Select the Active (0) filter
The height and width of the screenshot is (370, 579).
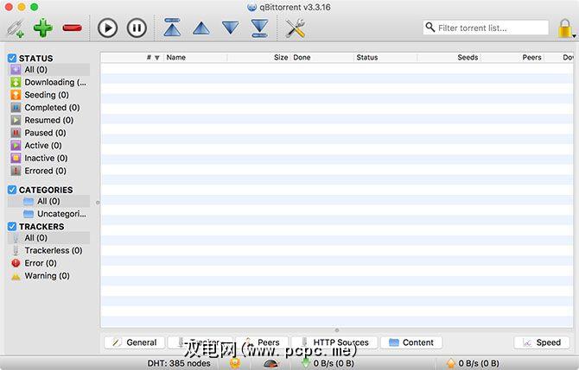click(48, 146)
